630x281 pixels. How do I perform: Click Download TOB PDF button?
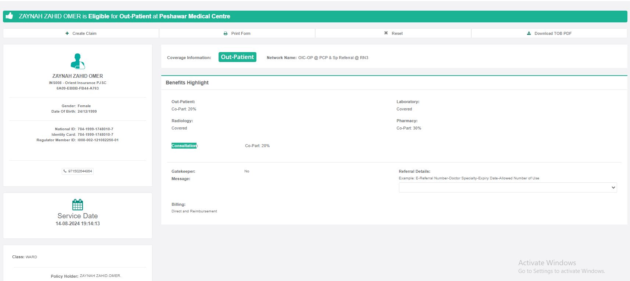point(549,33)
